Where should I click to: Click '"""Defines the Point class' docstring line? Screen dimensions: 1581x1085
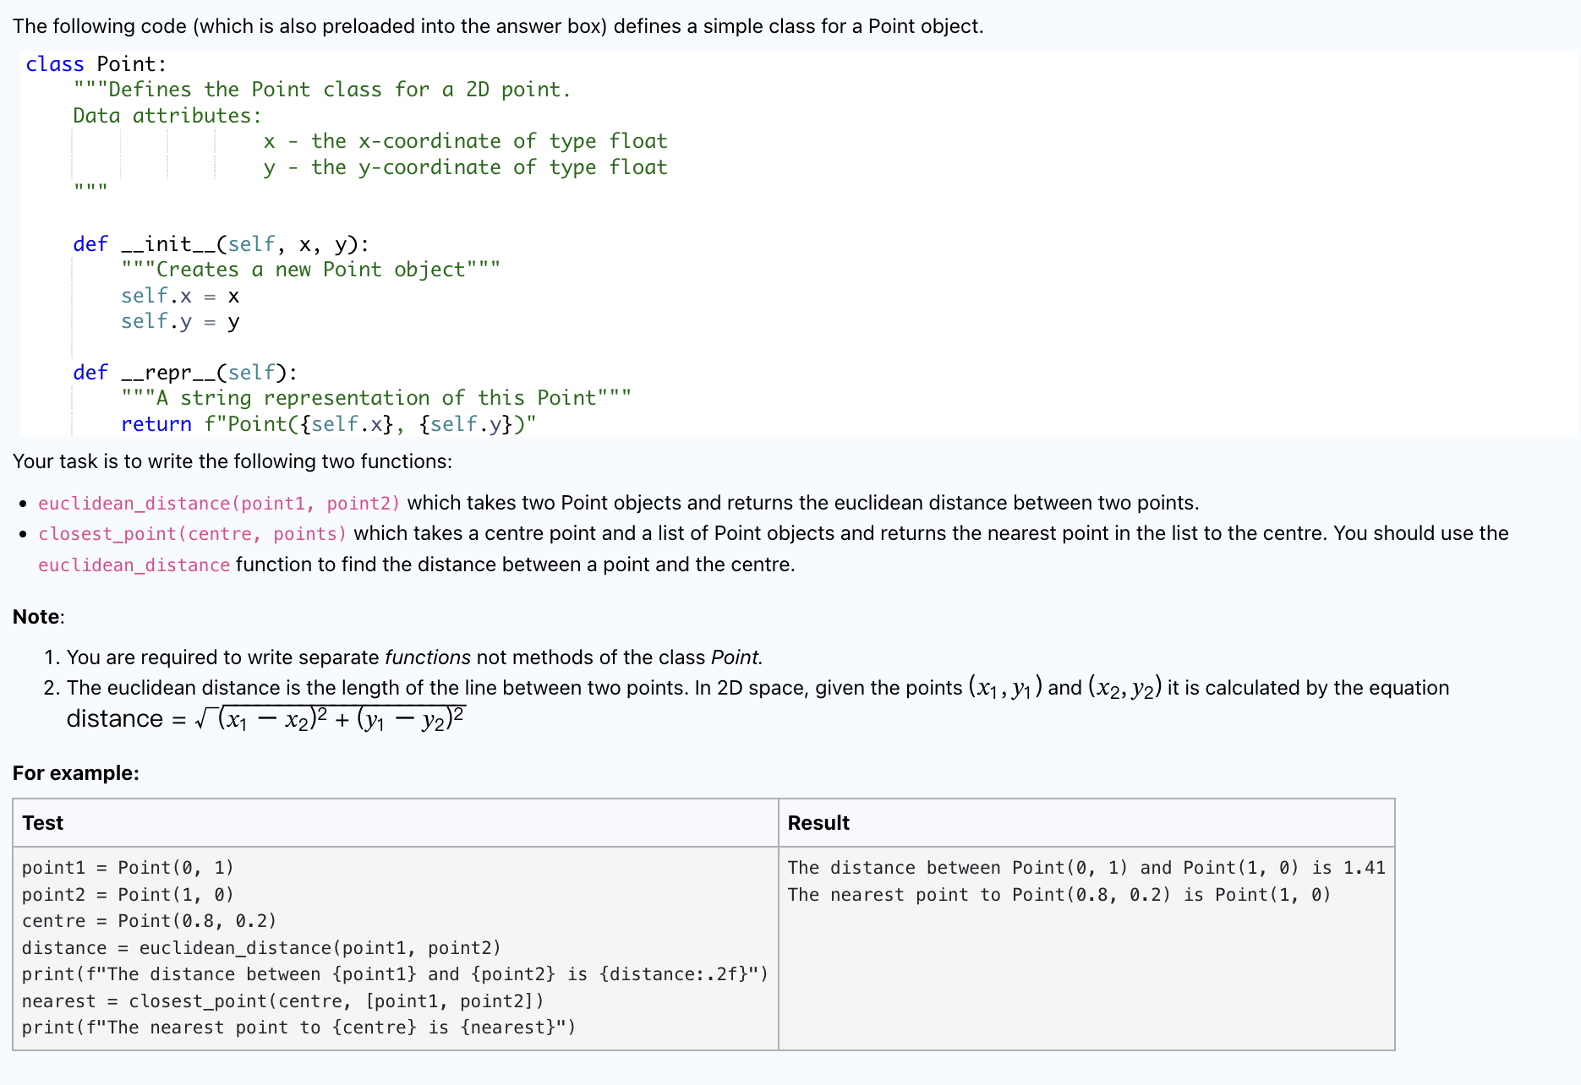(321, 90)
